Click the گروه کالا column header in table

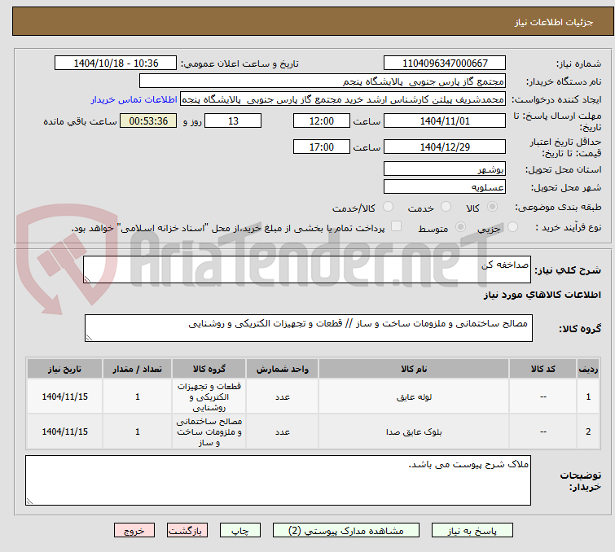209,369
